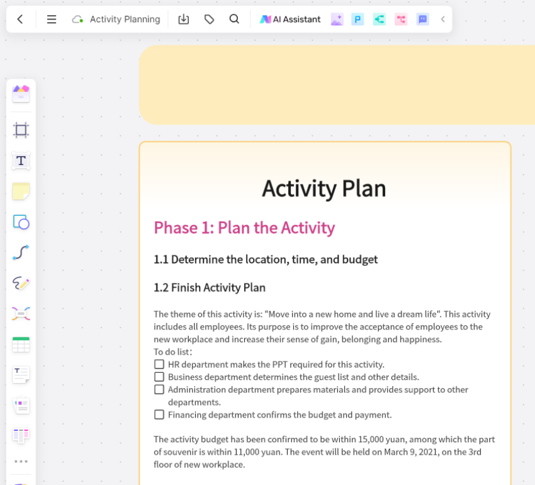535x485 pixels.
Task: Click the Activity Plan title
Action: coord(324,188)
